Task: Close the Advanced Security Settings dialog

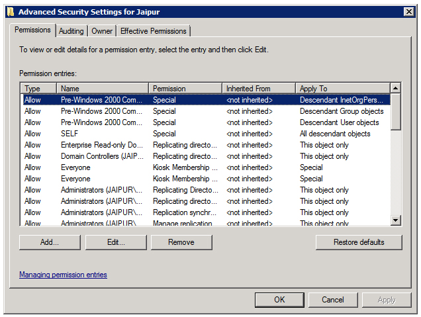Action: pos(408,11)
